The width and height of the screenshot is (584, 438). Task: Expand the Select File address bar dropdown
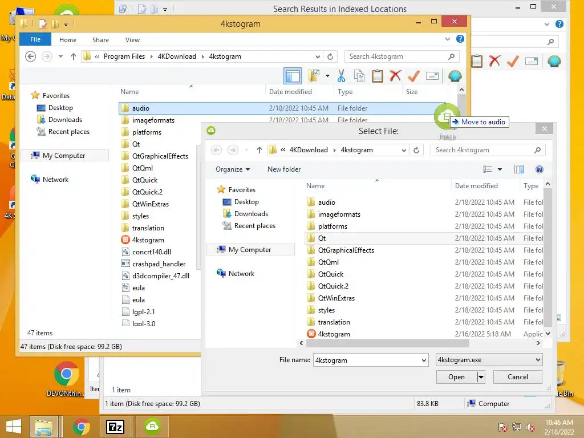404,150
